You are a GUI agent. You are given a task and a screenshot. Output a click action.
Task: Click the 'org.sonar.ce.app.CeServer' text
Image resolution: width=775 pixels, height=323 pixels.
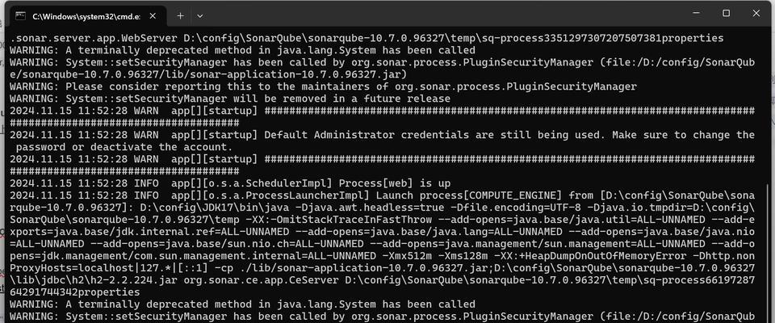pos(262,280)
